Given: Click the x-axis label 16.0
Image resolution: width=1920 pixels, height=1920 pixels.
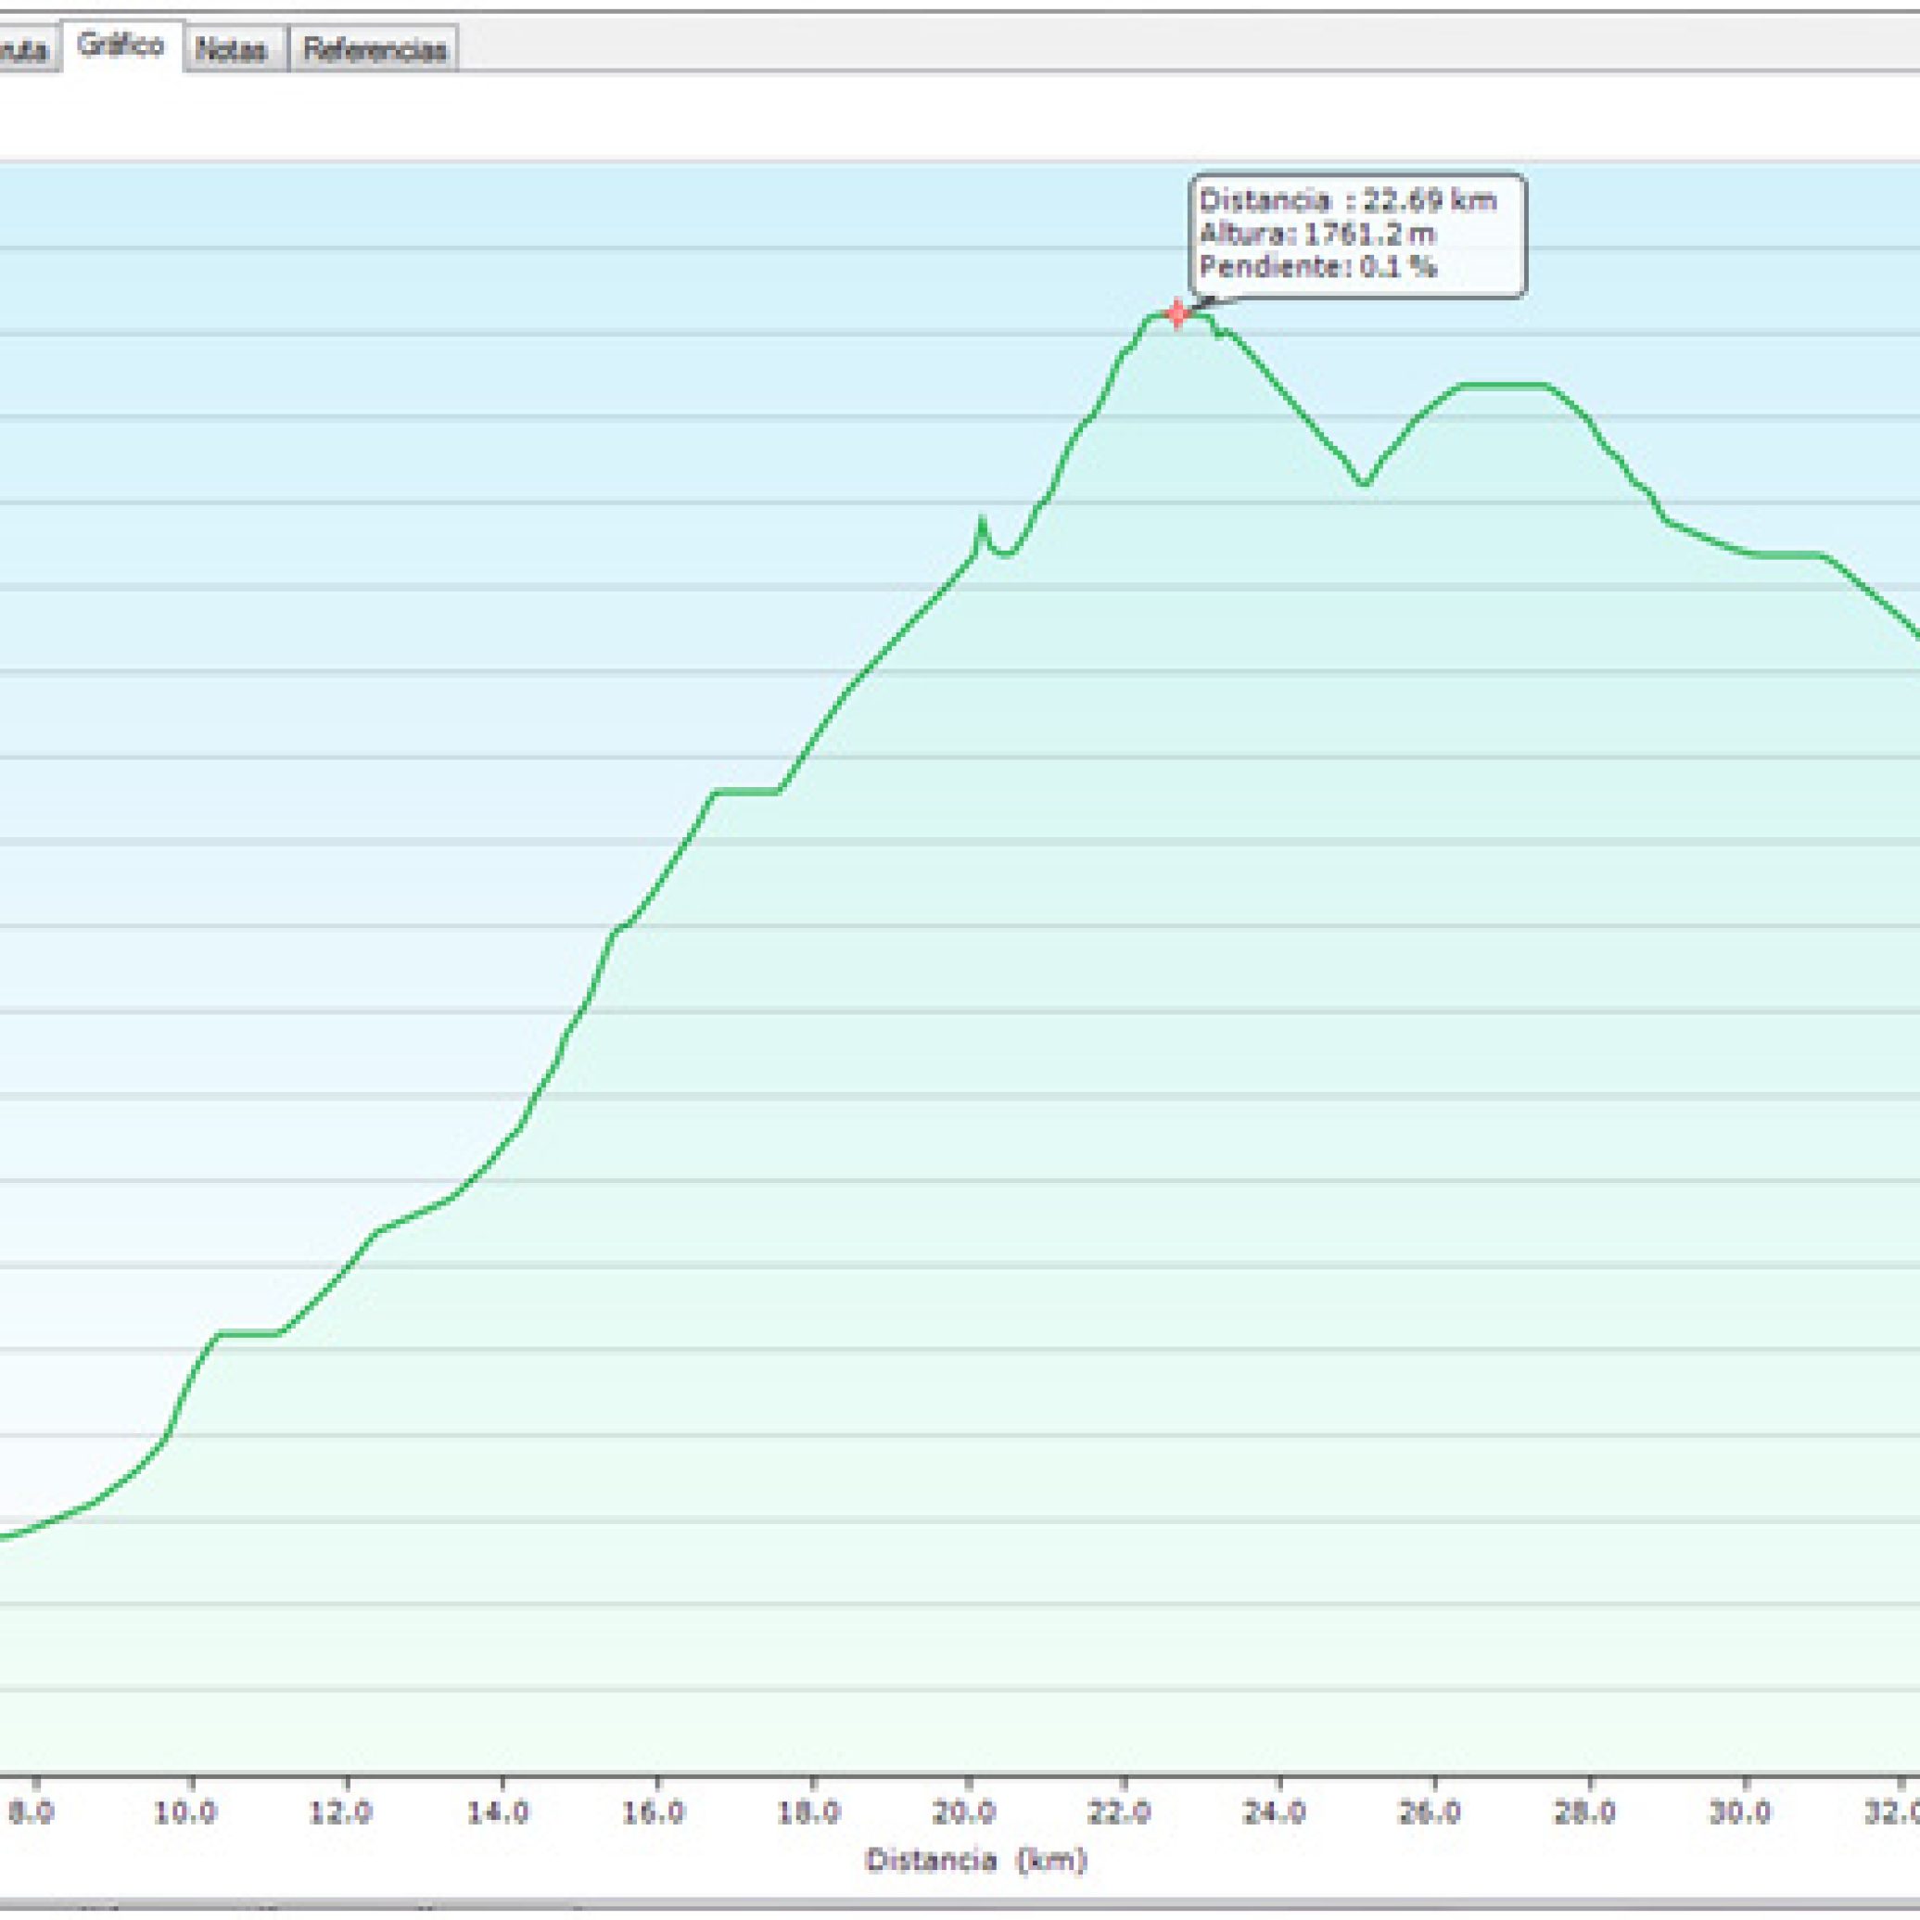Looking at the screenshot, I should 653,1812.
